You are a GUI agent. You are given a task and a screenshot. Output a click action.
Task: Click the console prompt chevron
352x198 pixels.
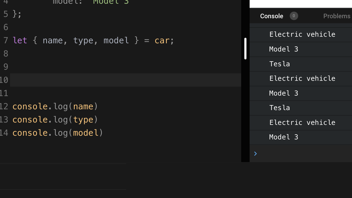[x=255, y=154]
